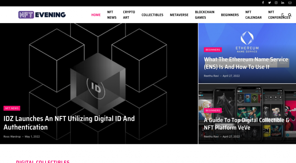The height and width of the screenshot is (163, 296).
Task: Open the Twitter profile icon
Action: pos(270,3)
